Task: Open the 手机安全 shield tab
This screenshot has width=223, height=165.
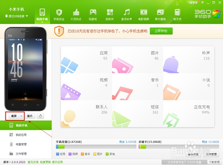Action: tap(59, 15)
